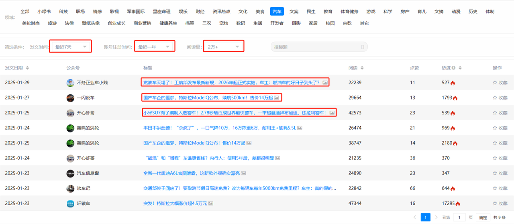514x224 pixels.
Task: Click page number 1 button
Action: 426,217
